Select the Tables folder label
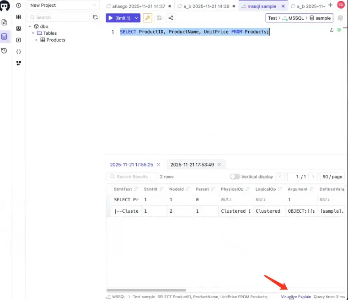348x301 pixels. click(50, 33)
